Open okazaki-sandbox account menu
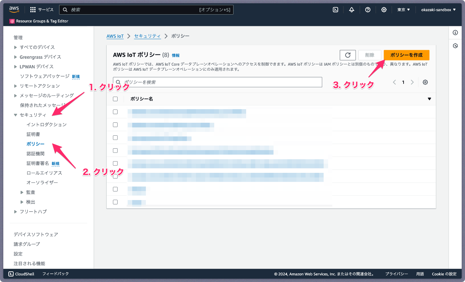The width and height of the screenshot is (465, 282). pos(438,10)
